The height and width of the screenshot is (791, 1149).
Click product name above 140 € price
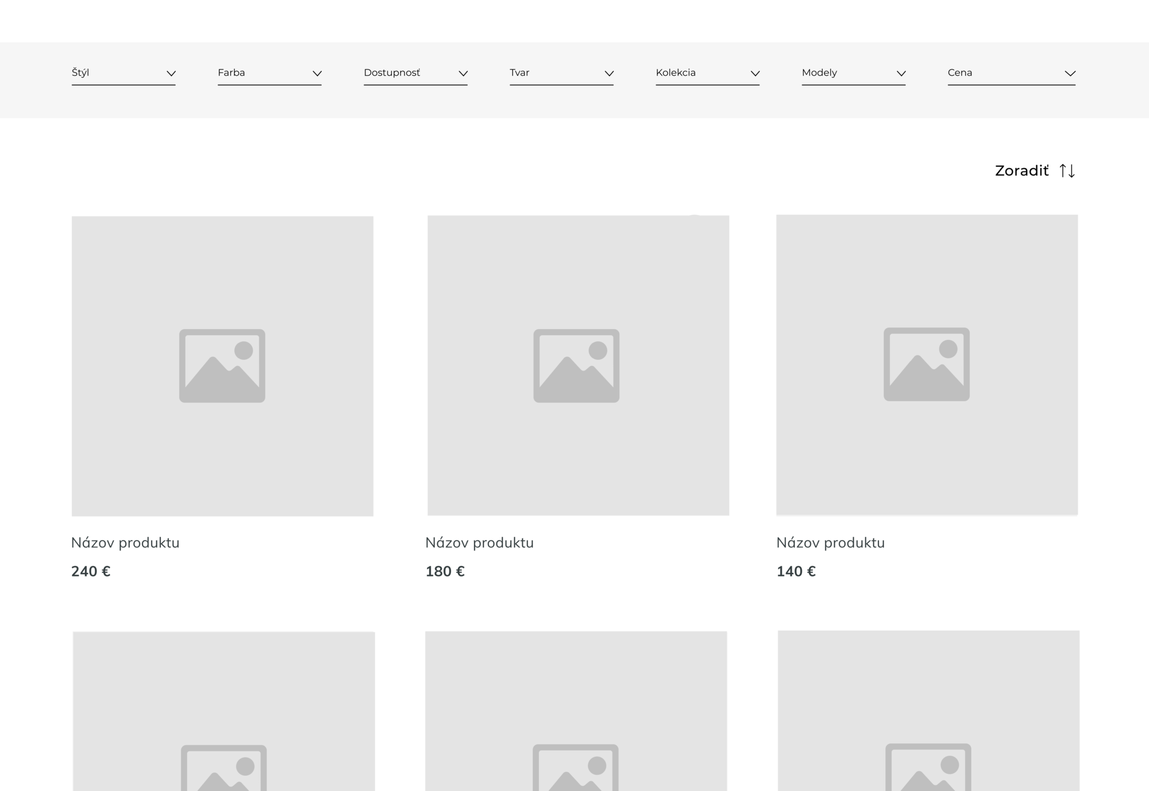[x=830, y=543]
